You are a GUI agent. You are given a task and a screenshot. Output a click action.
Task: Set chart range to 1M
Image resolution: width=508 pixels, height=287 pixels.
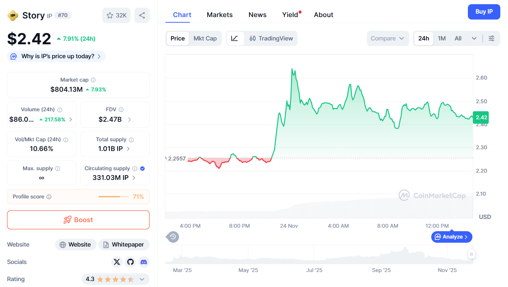442,38
